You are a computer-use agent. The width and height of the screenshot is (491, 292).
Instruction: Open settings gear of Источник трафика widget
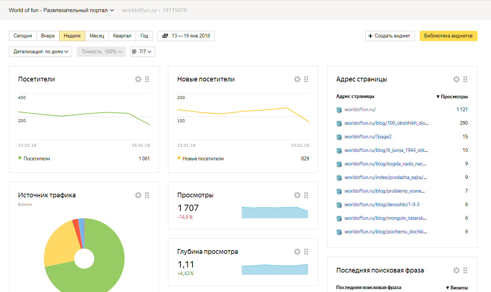(138, 195)
